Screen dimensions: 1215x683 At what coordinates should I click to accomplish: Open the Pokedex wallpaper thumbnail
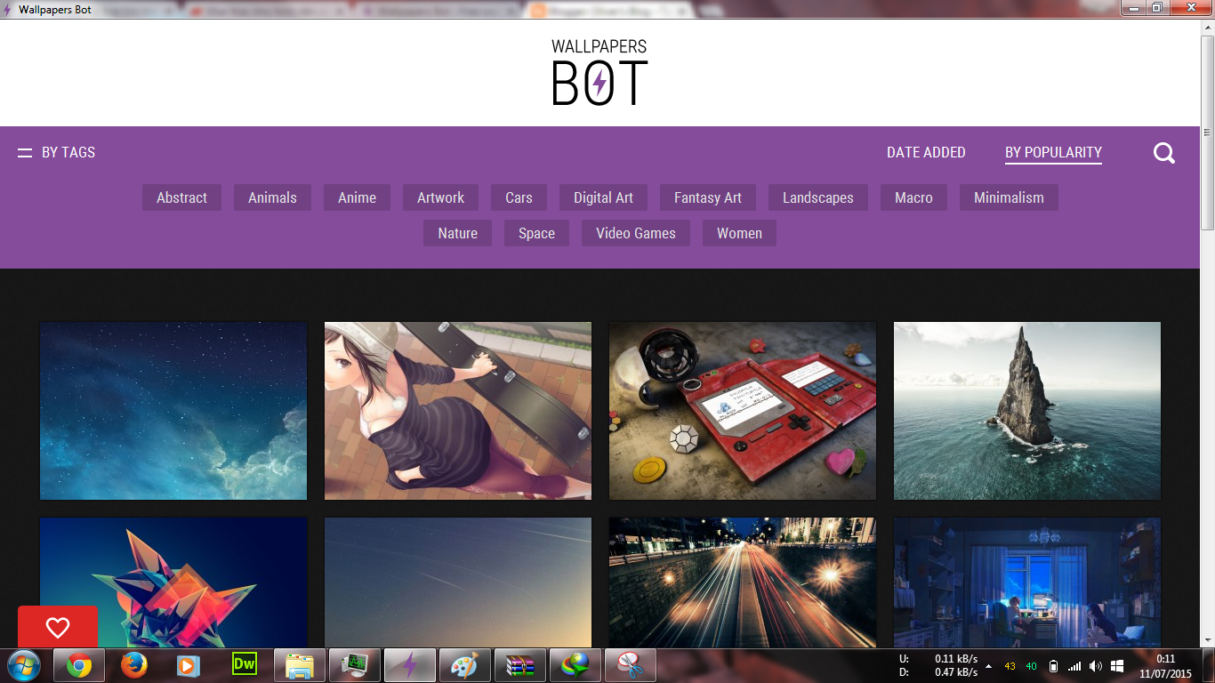[x=743, y=410]
